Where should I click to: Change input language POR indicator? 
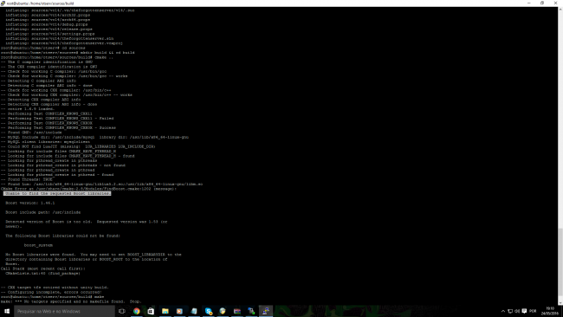(x=533, y=311)
